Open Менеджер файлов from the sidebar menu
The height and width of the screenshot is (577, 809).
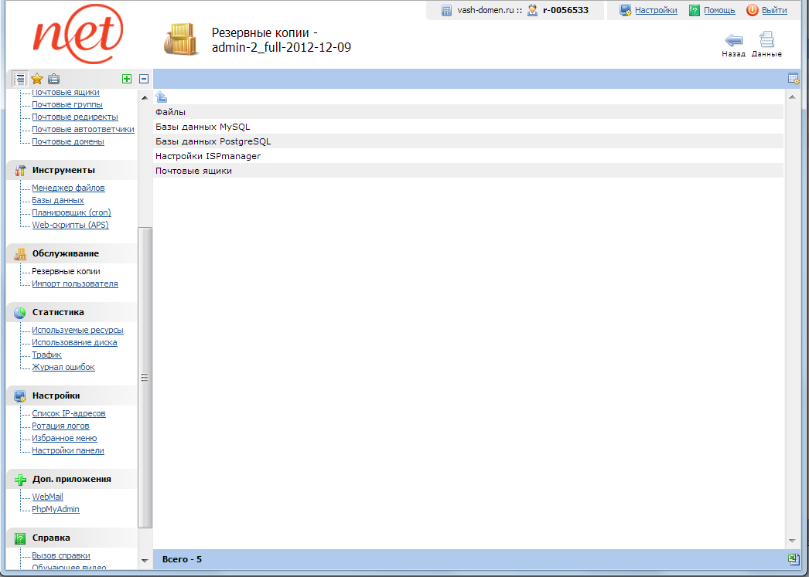68,188
